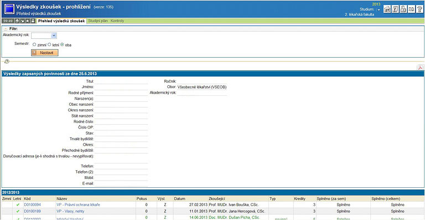Click the year 2013 in header
Viewport: 425px width, 220px height.
(376, 4)
